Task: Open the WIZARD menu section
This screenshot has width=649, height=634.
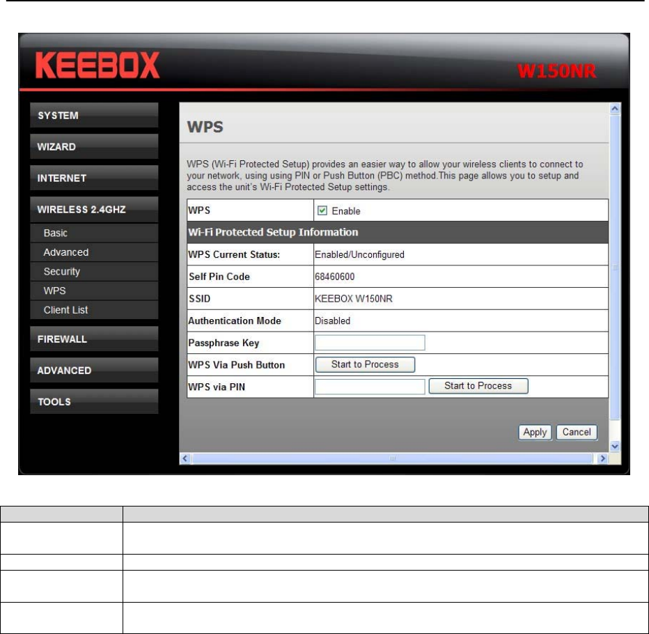Action: [94, 146]
